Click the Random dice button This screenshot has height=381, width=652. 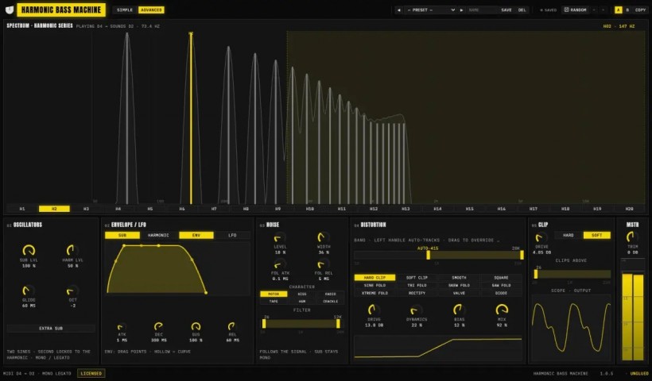(576, 10)
